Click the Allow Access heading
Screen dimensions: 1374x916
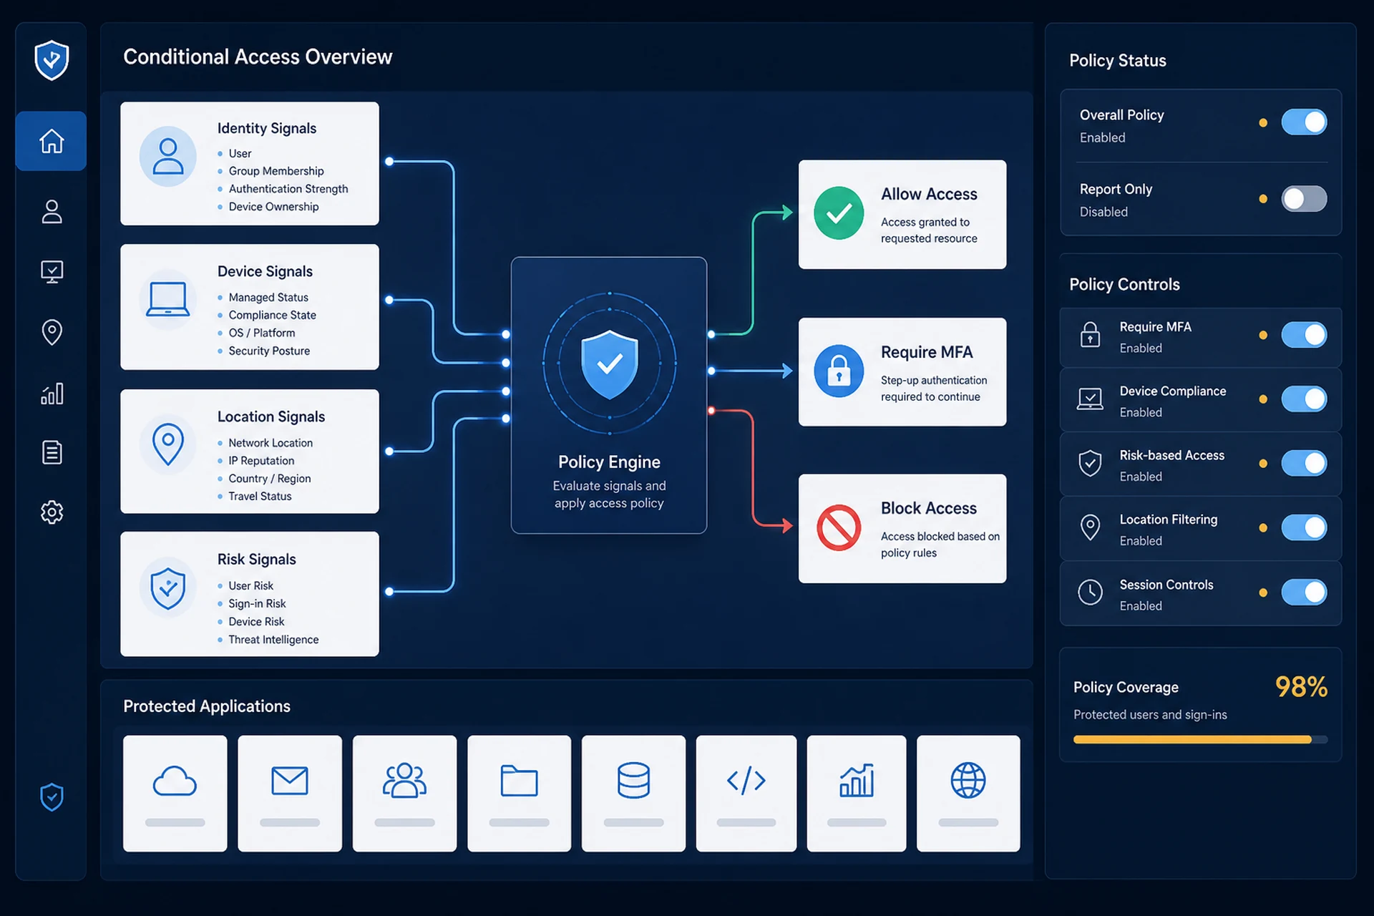pyautogui.click(x=929, y=194)
